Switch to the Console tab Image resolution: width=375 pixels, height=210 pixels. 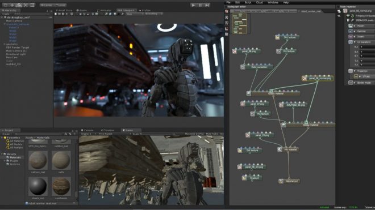pyautogui.click(x=88, y=130)
